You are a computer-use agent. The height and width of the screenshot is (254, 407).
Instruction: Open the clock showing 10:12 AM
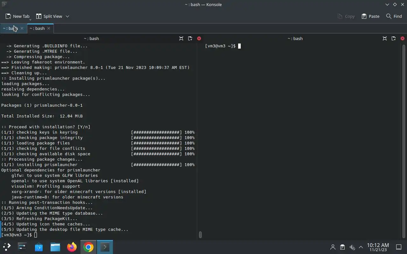[x=378, y=247]
